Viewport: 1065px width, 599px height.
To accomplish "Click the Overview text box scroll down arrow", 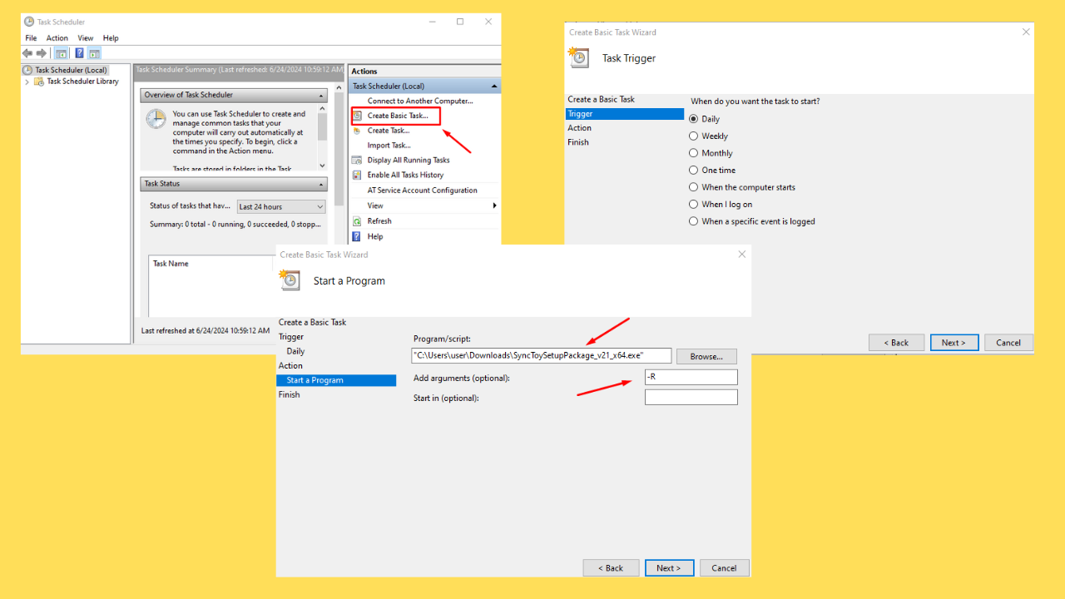I will click(322, 166).
